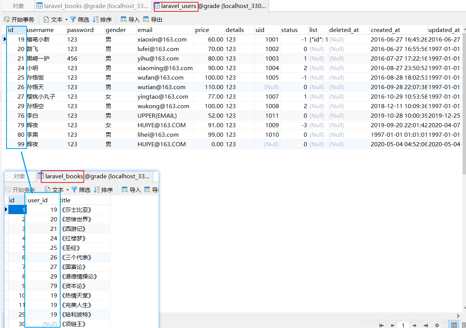
Task: Click 开始事务 in the laravel_books window
Action: [20, 190]
